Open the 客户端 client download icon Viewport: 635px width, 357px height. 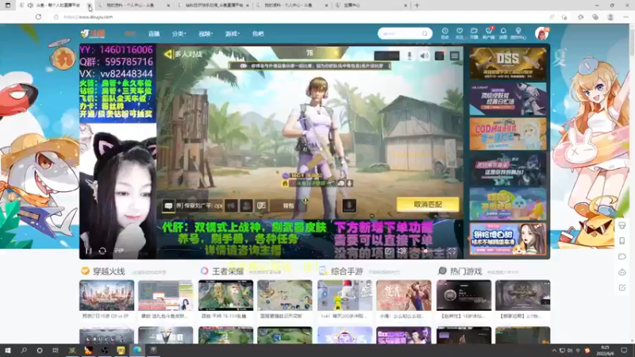(x=489, y=33)
